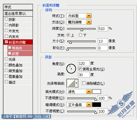Screen dimensions: 137x120
Task: Enable the 投影 drop shadow checkbox
Action: (6, 19)
